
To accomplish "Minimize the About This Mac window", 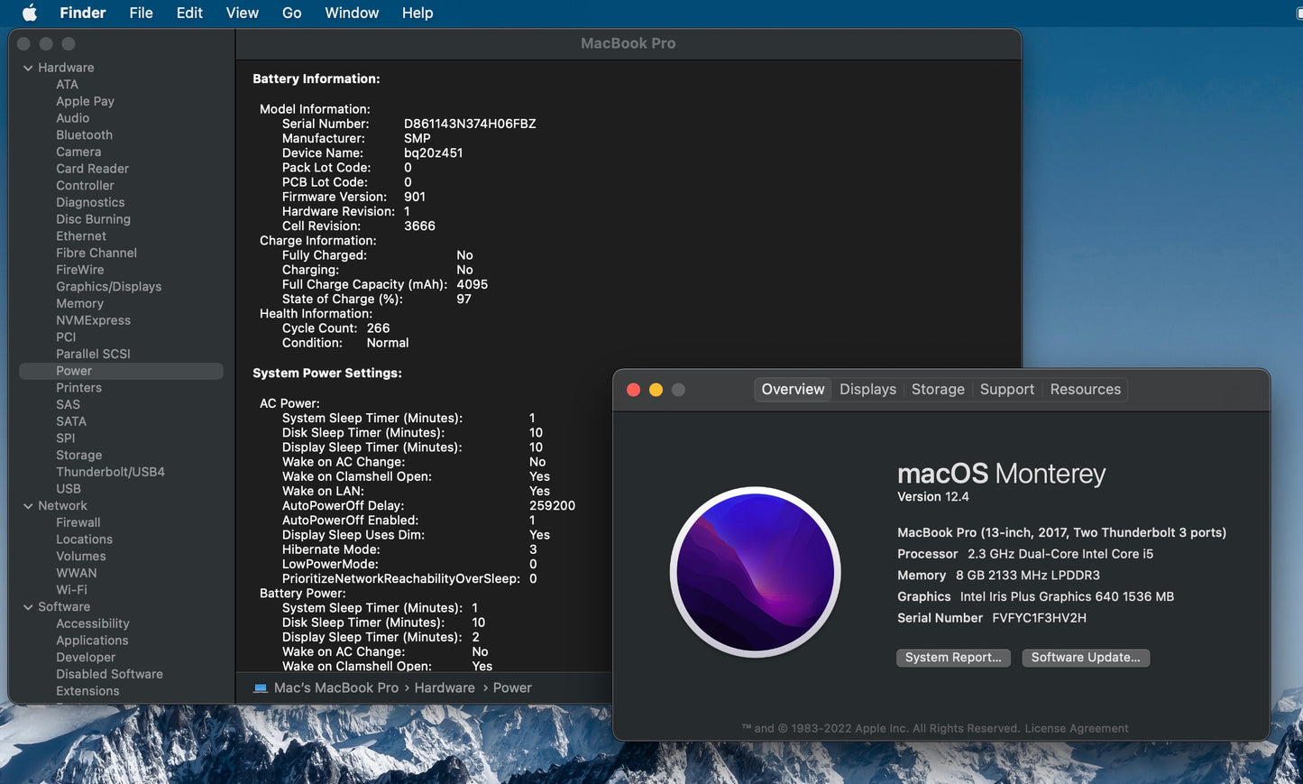I will click(656, 390).
